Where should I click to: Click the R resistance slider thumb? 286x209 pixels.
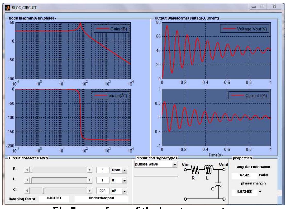coord(31,170)
